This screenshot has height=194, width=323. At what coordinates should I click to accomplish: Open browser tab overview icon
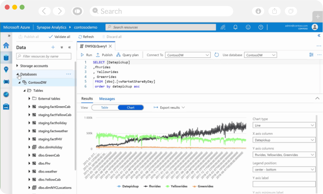point(291,11)
